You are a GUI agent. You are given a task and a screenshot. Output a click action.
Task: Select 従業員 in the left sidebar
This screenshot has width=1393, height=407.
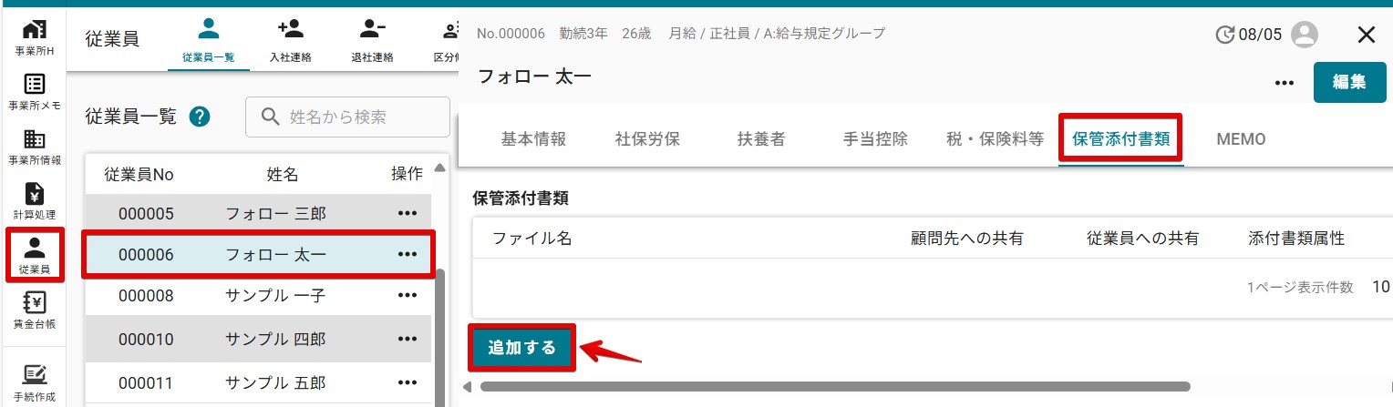tap(35, 256)
